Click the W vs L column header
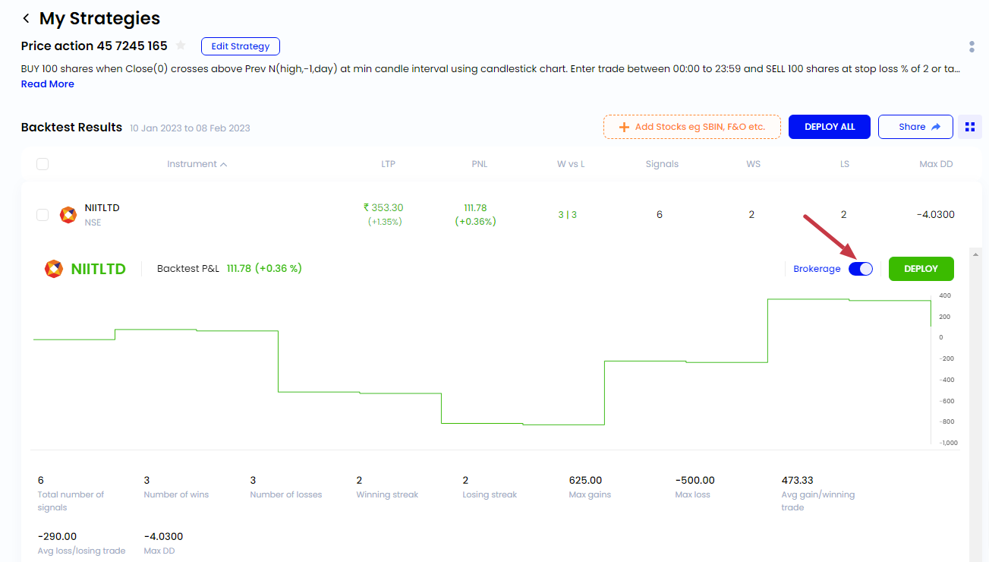Screen dimensions: 989x562 coord(571,164)
